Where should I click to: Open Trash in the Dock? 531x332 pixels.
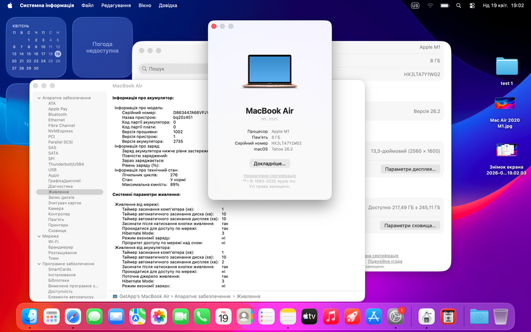(x=500, y=317)
